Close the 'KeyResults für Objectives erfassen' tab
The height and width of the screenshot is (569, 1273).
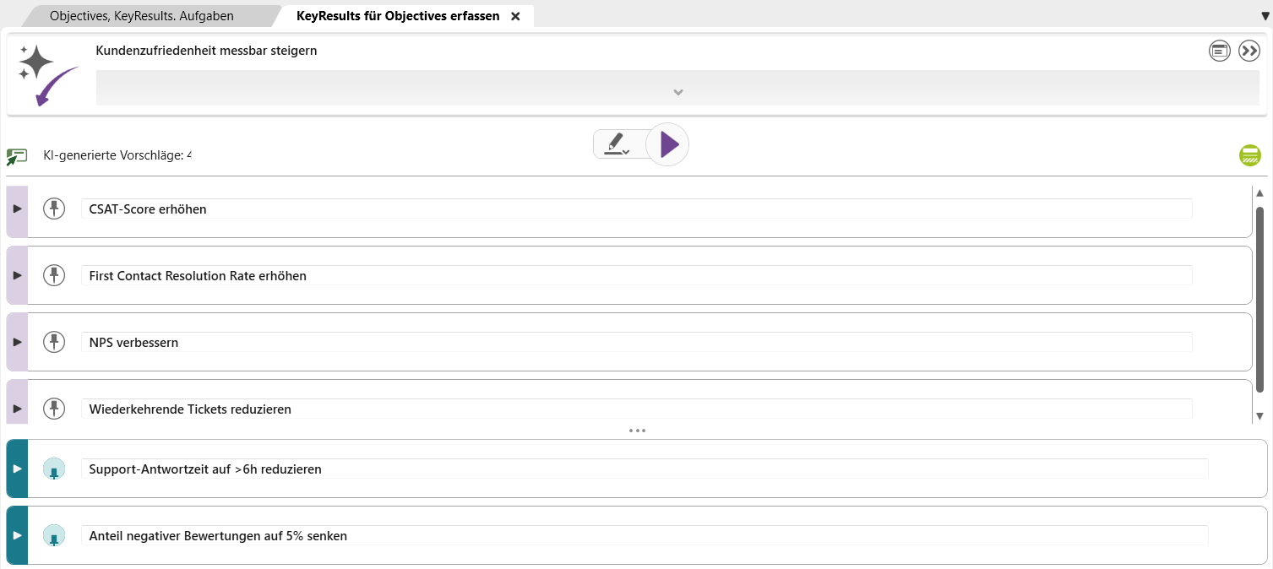515,16
